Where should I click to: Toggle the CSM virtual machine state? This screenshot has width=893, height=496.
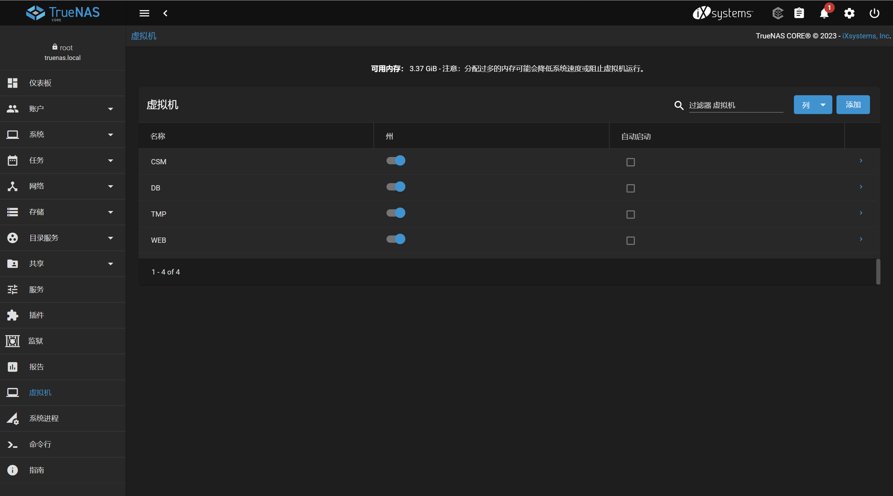tap(396, 160)
